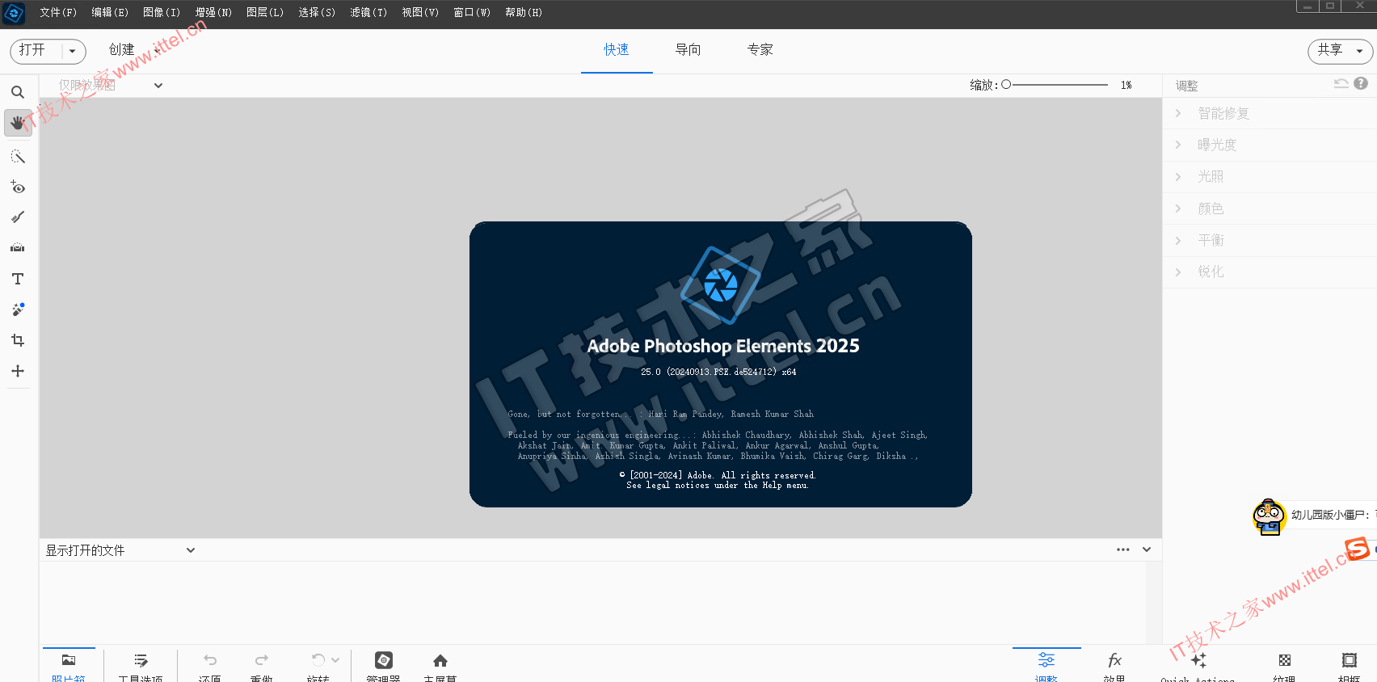The height and width of the screenshot is (682, 1377).
Task: Select the Straighten tool
Action: 18,248
